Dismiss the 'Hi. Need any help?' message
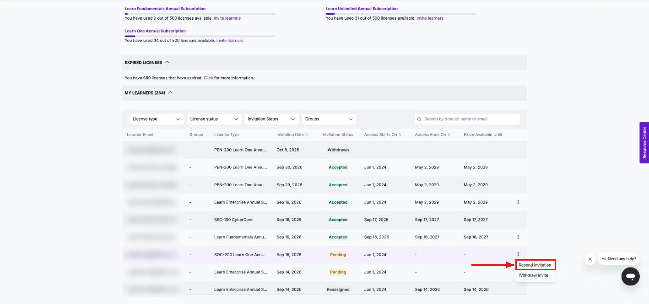This screenshot has height=304, width=649. point(590,259)
